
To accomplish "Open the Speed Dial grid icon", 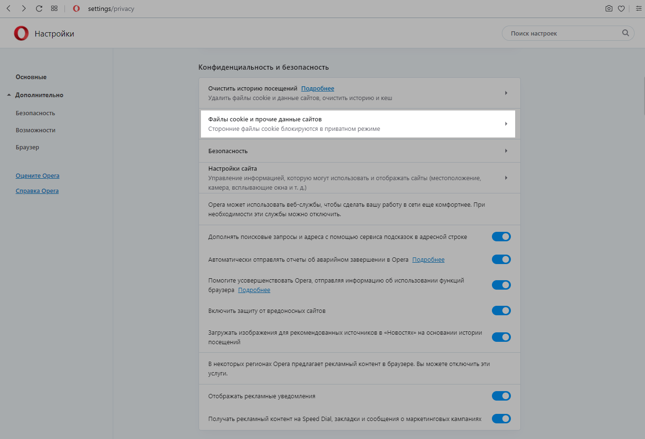I will click(54, 9).
